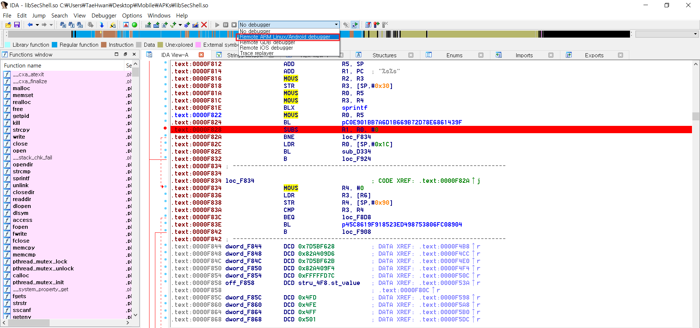700x328 pixels.
Task: Select the sprintf function in list
Action: click(67, 178)
